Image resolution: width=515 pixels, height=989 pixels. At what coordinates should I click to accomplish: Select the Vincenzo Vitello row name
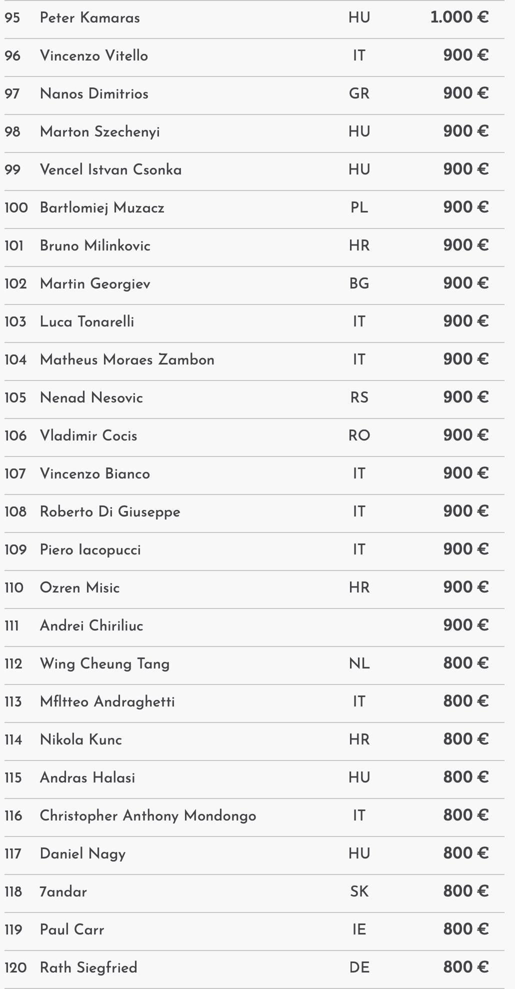pos(94,56)
